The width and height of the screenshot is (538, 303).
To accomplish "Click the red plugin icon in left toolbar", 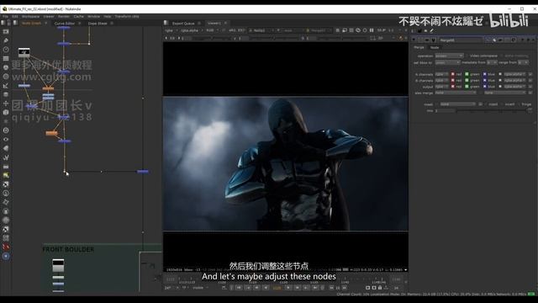I will coord(6,247).
